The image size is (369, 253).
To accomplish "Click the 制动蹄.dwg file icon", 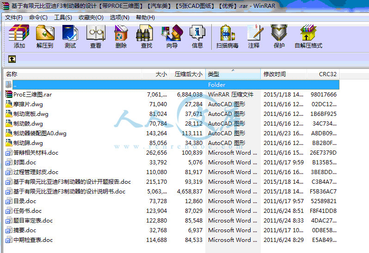I will [x=9, y=143].
